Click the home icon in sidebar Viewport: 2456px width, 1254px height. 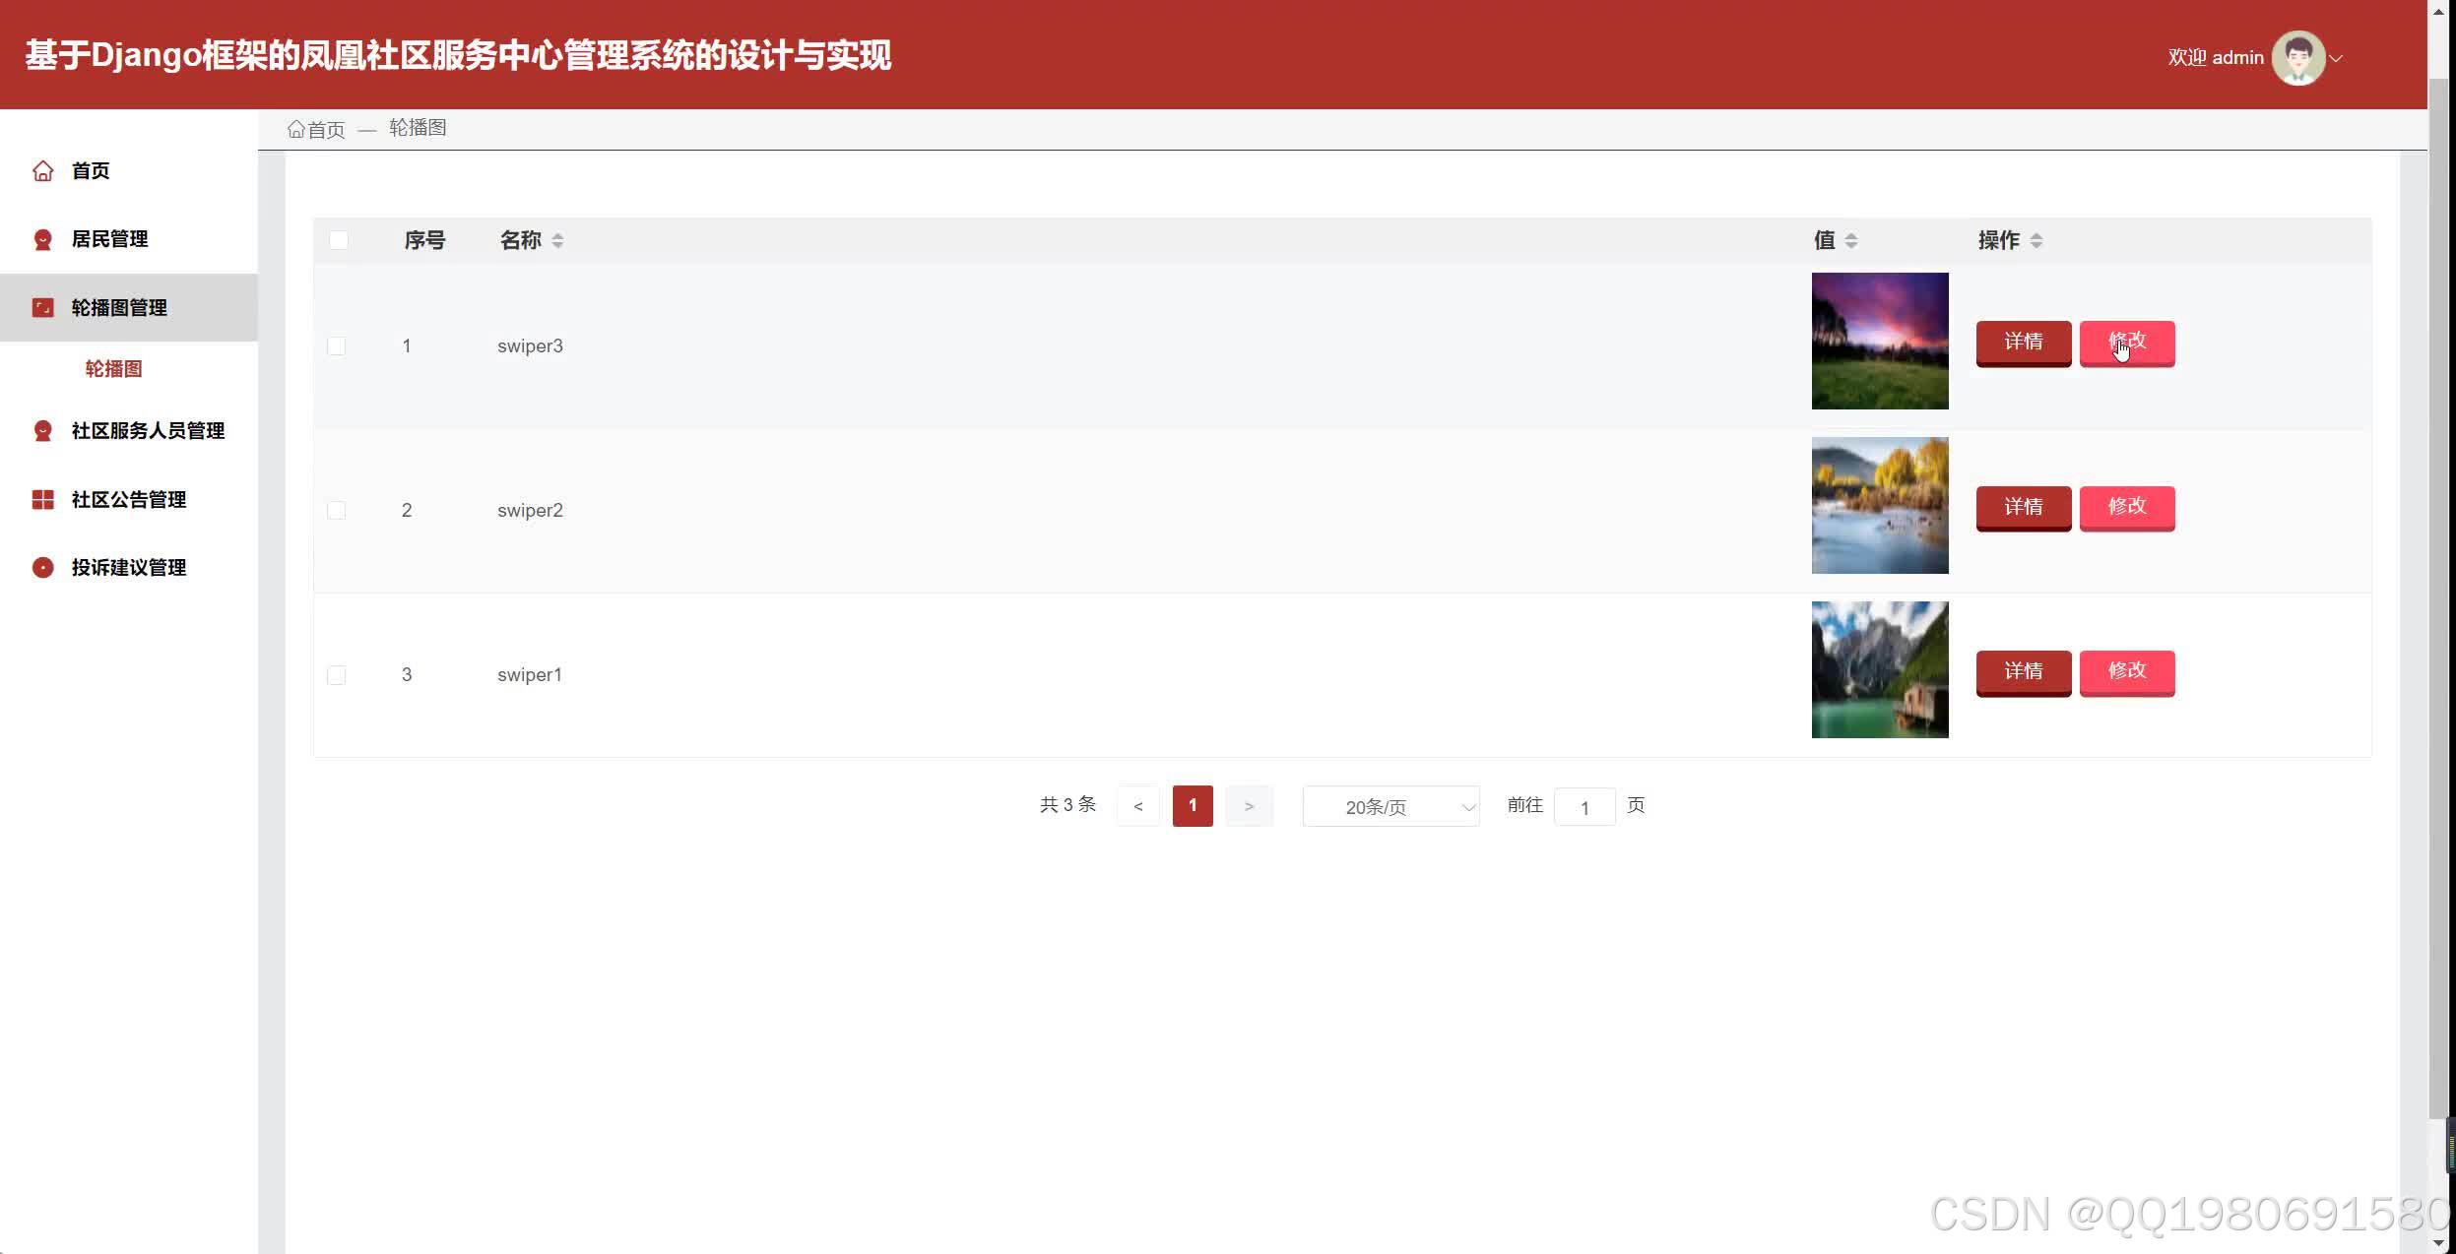(x=42, y=171)
